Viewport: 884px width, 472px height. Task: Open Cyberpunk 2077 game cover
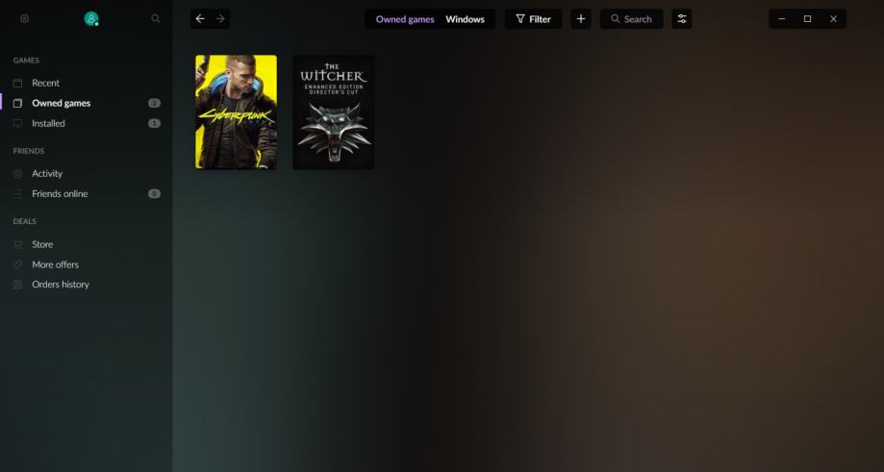click(x=237, y=112)
